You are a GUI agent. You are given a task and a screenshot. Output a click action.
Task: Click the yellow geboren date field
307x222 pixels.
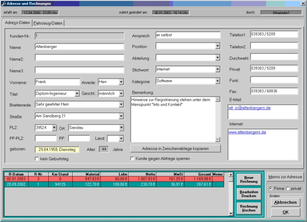pos(57,150)
